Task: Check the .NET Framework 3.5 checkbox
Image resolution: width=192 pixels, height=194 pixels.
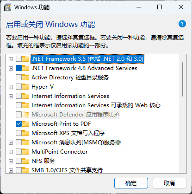Action: pyautogui.click(x=19, y=59)
